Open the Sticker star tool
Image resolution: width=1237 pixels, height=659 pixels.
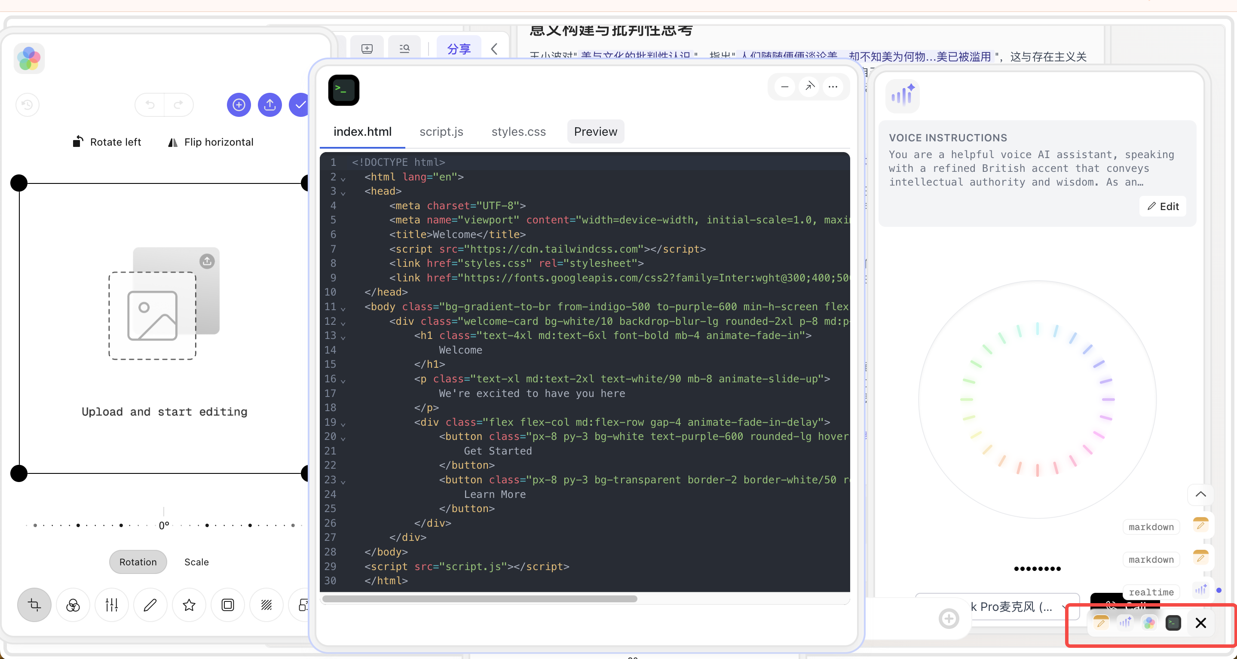click(189, 605)
